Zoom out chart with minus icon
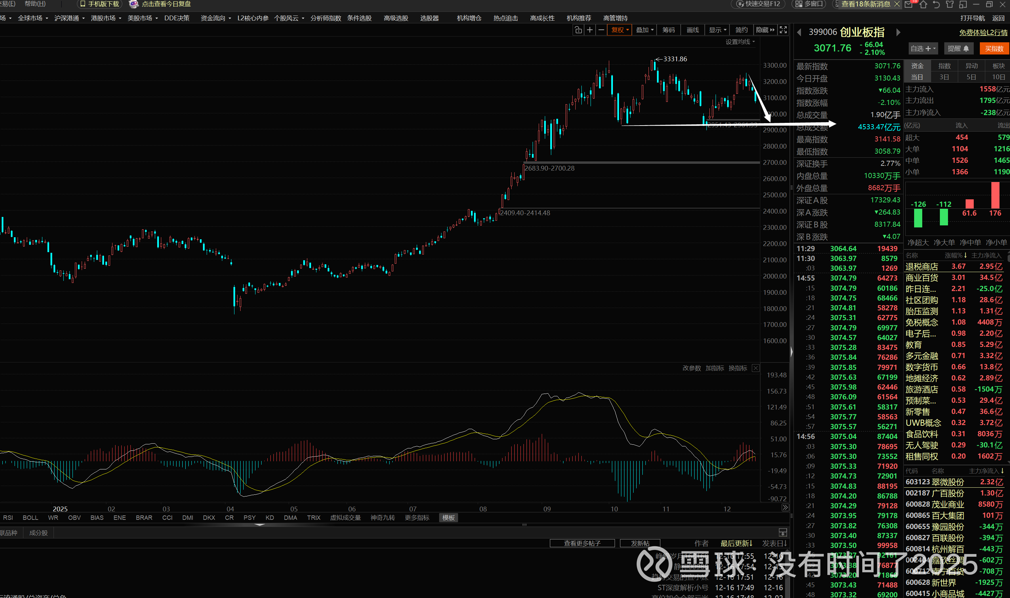The image size is (1010, 598). (x=601, y=30)
